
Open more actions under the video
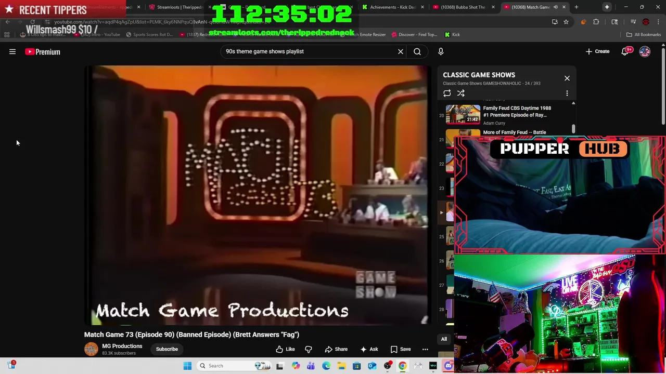pyautogui.click(x=425, y=349)
